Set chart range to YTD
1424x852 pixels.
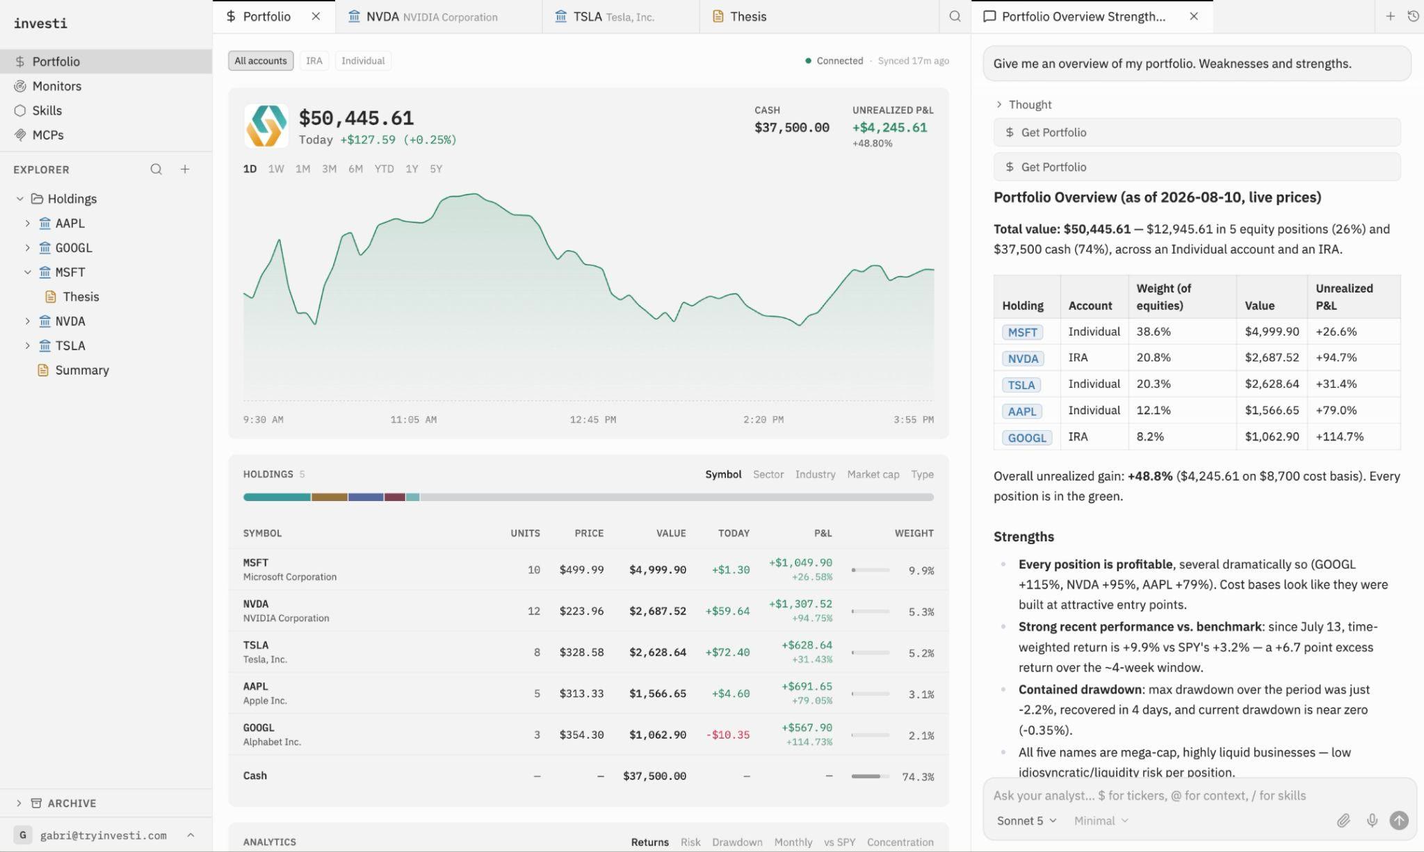pos(384,169)
